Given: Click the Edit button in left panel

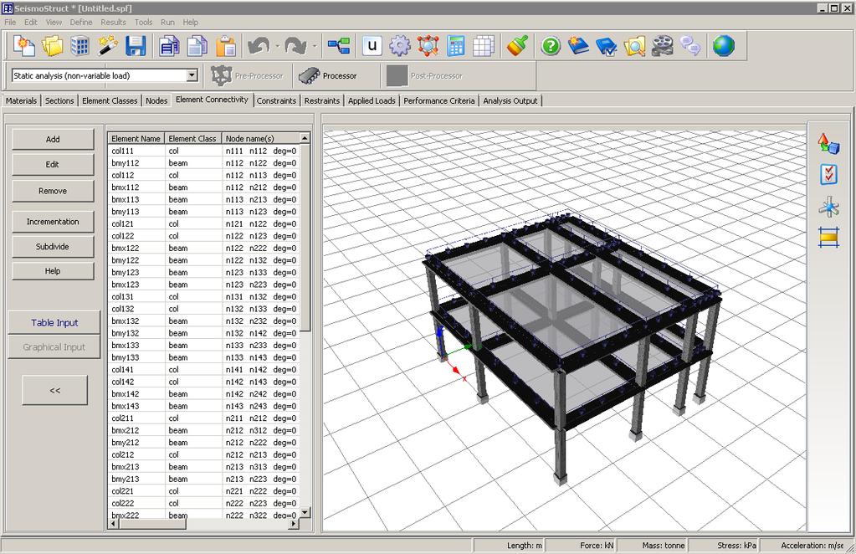Looking at the screenshot, I should coord(53,164).
